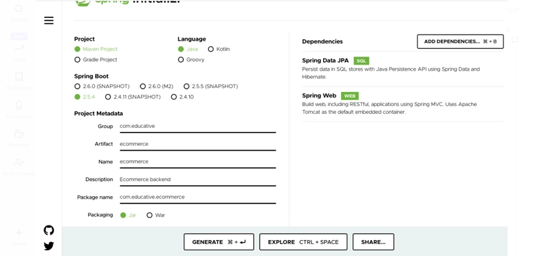This screenshot has width=535, height=256.
Task: Edit the Description field Ecommerce backend
Action: coord(197,179)
